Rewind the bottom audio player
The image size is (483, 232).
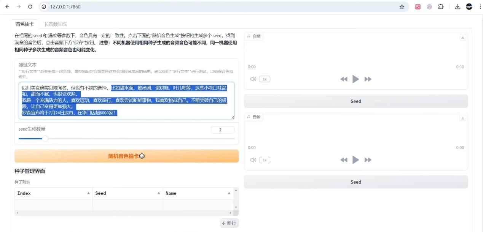[x=344, y=159]
